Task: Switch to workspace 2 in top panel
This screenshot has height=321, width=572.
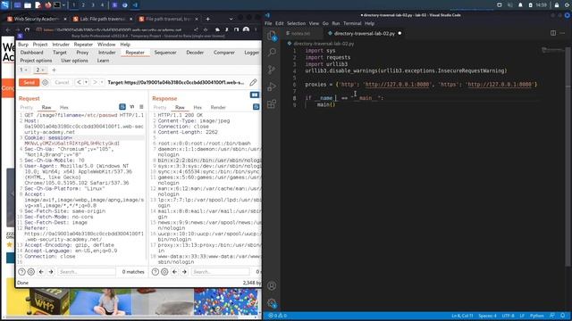Action: (83, 5)
